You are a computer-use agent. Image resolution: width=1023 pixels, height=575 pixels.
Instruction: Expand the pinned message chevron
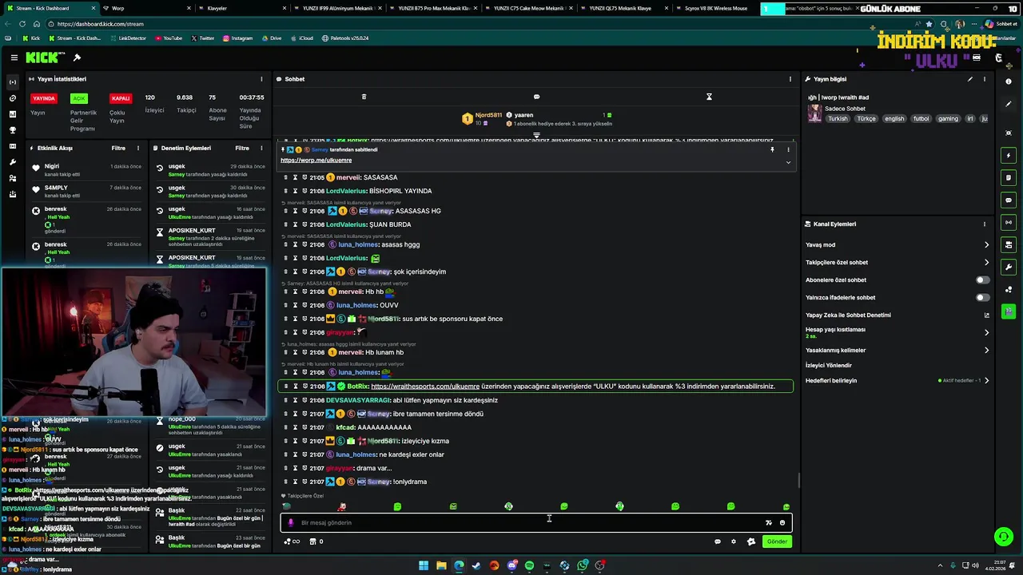click(x=788, y=162)
